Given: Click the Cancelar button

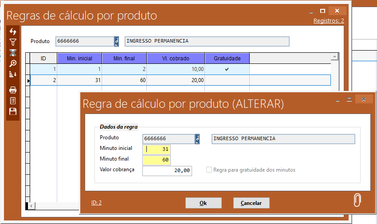Looking at the screenshot, I should pos(251,203).
